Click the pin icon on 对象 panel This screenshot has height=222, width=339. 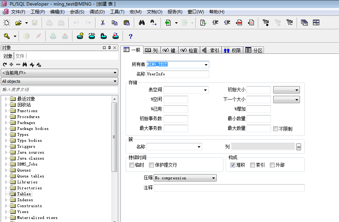click(109, 48)
